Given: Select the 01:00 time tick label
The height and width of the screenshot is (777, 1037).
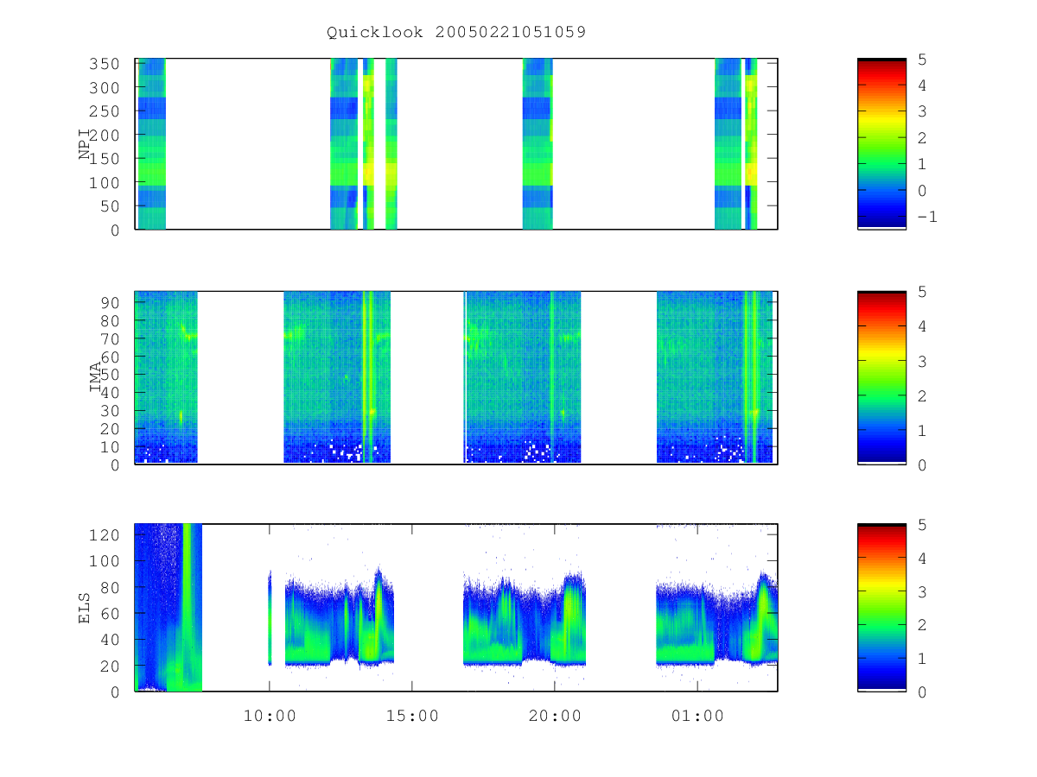Looking at the screenshot, I should pos(697,716).
